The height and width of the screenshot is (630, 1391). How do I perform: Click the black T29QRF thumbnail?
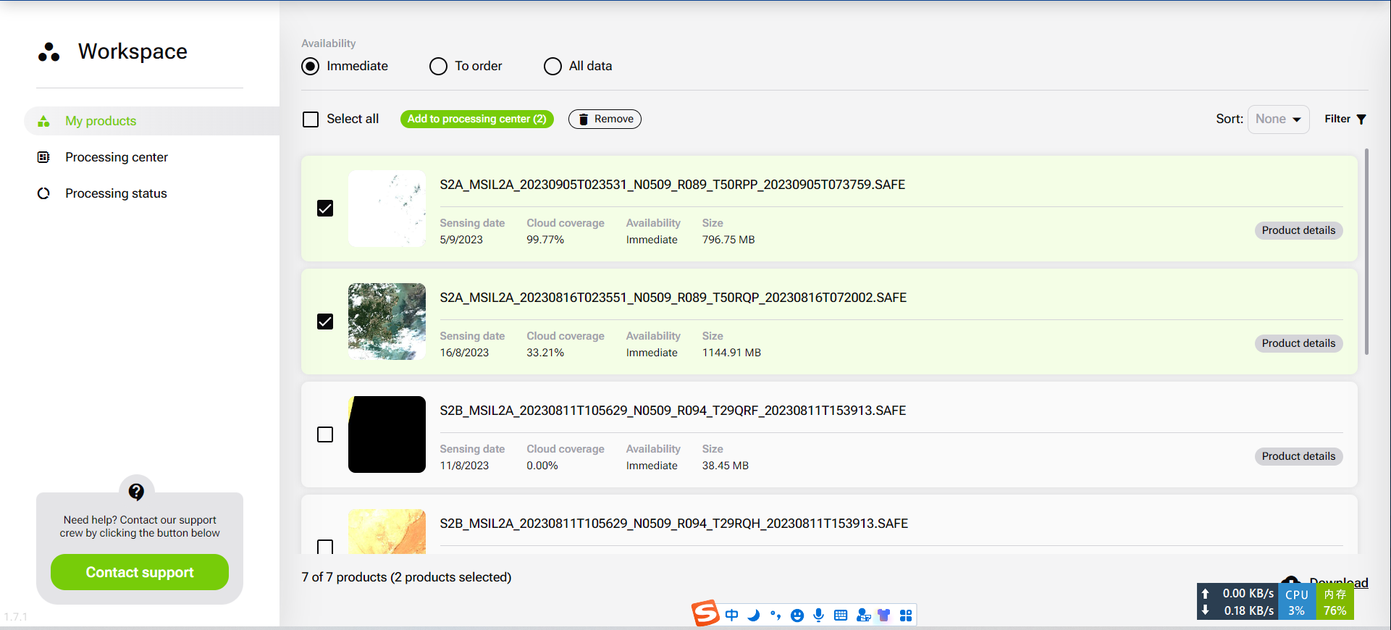[387, 434]
